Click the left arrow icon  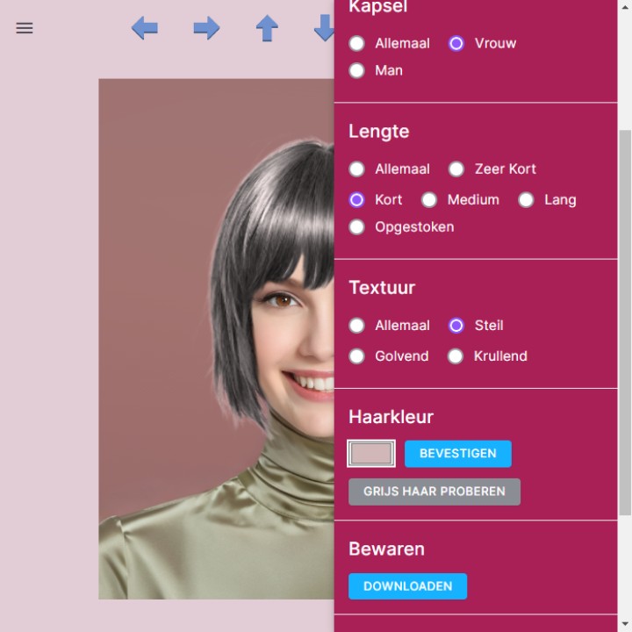144,28
